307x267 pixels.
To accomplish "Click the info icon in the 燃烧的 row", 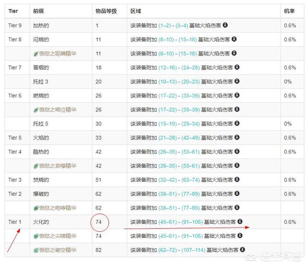I will coord(237,95).
